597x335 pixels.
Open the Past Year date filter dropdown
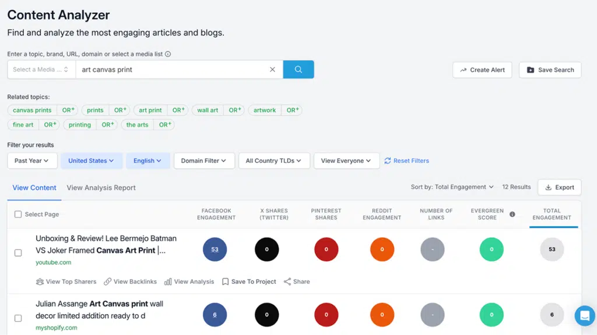point(32,161)
